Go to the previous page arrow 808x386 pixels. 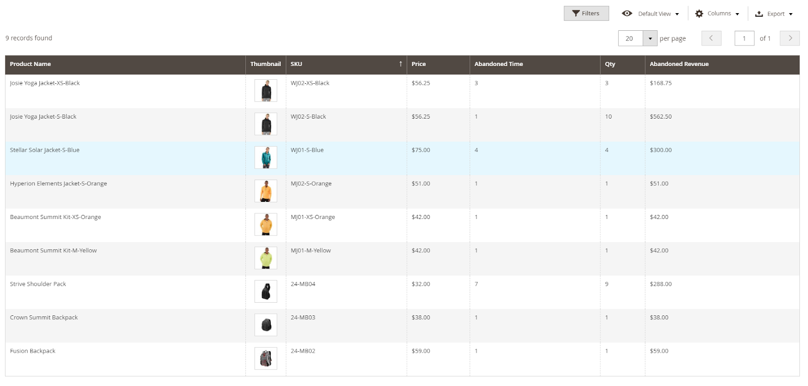click(711, 38)
